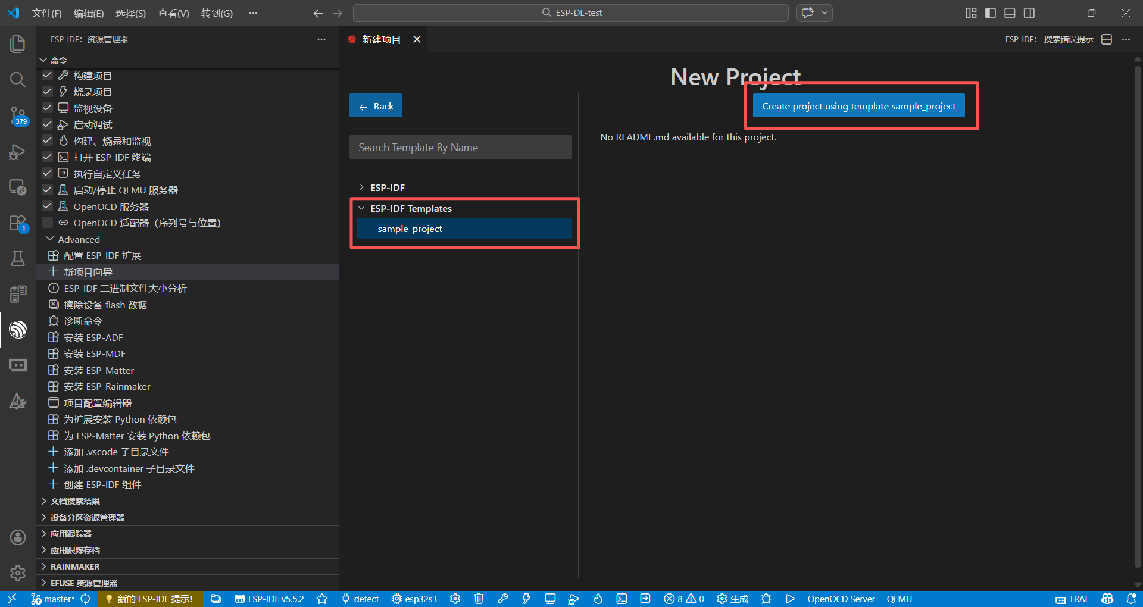Click the flash lightning icon in status bar
Image resolution: width=1143 pixels, height=607 pixels.
tap(526, 599)
